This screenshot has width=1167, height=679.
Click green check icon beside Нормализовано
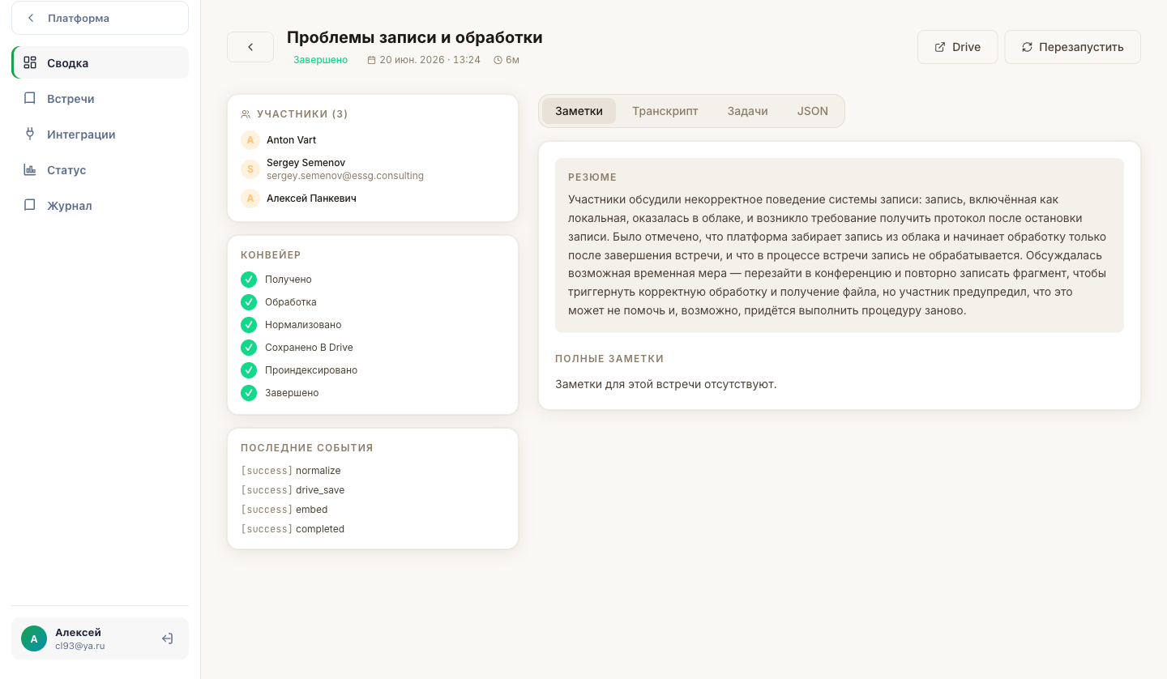point(249,325)
